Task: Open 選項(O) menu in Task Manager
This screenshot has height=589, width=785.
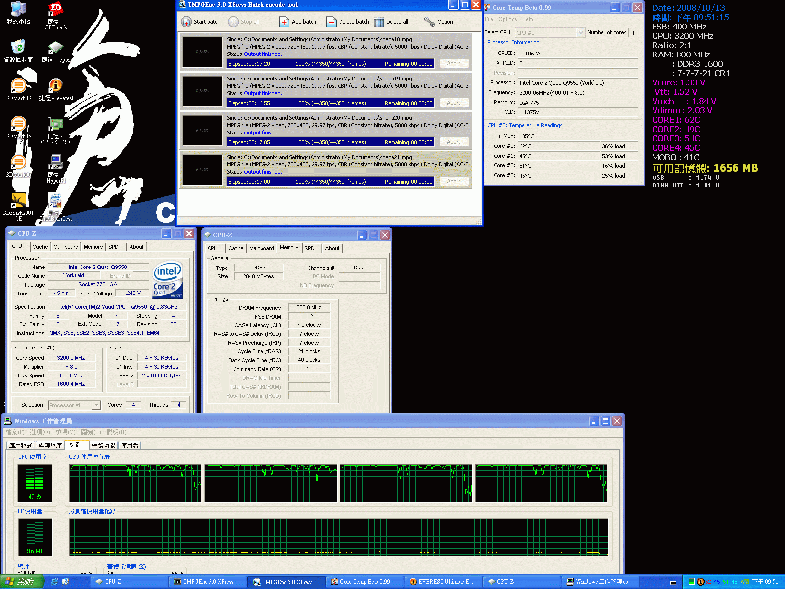Action: (40, 432)
